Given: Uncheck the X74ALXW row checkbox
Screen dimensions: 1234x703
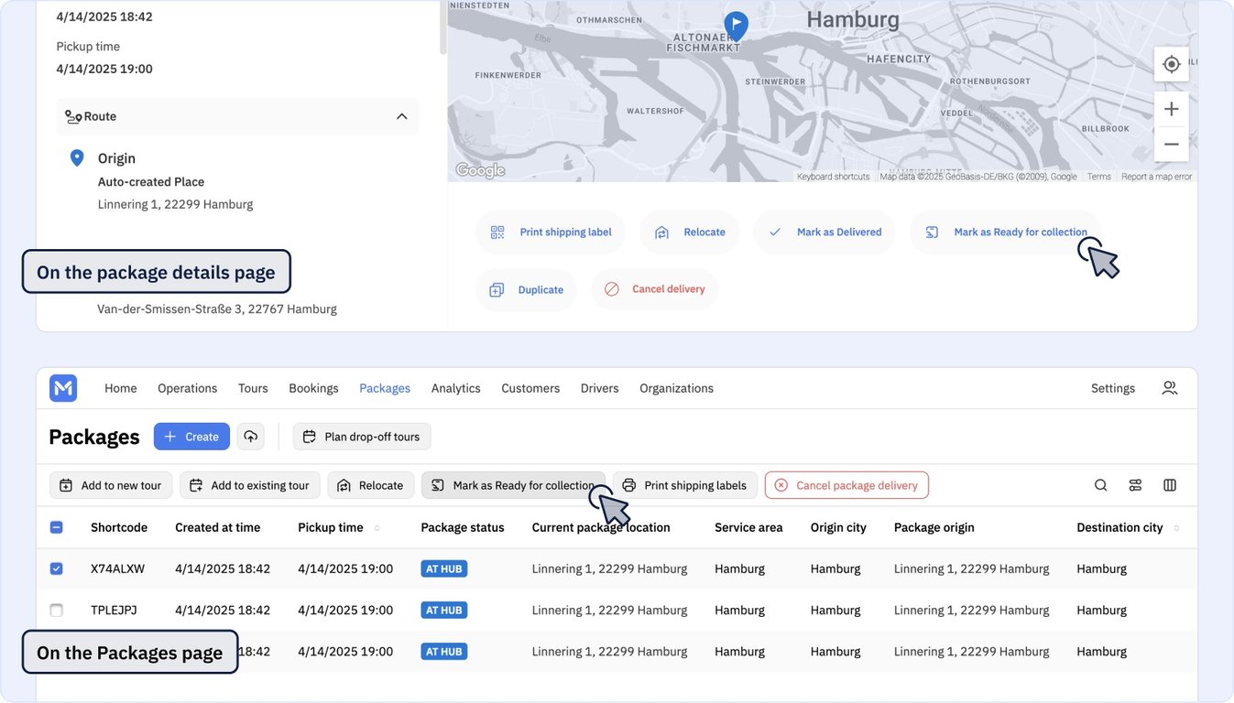Looking at the screenshot, I should (56, 568).
